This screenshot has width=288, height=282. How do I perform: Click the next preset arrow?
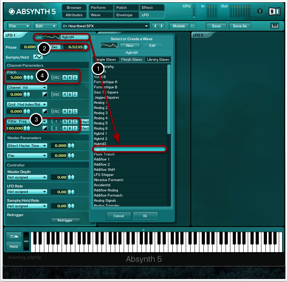pos(162,26)
